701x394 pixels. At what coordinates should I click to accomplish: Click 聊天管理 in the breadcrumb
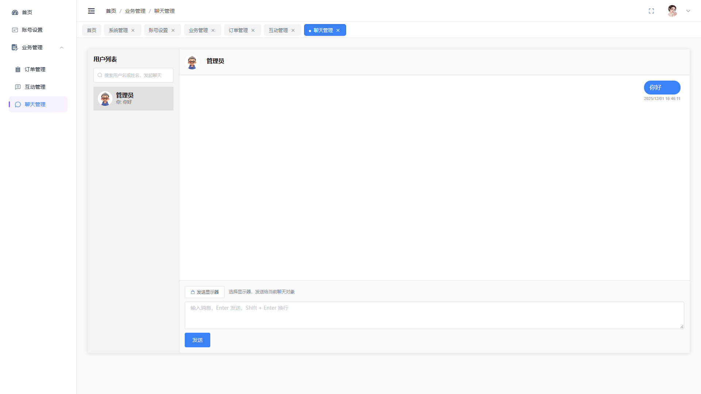164,11
